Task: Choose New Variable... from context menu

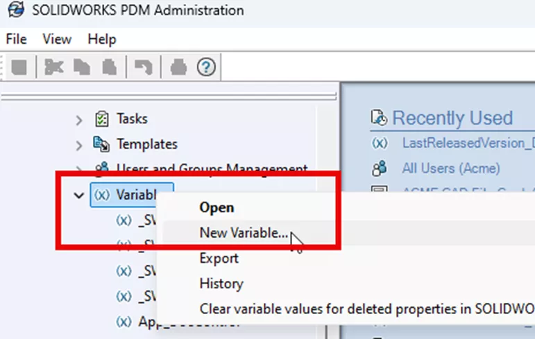Action: point(244,233)
